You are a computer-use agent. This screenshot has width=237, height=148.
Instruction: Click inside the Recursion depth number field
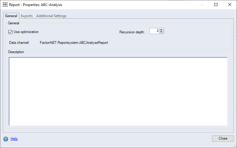click(x=154, y=31)
